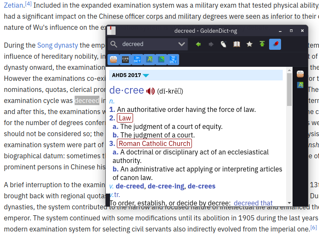Viewport: 319px width, 237px height.
Task: Jump to second dictionary in right sidebar
Action: [300, 85]
